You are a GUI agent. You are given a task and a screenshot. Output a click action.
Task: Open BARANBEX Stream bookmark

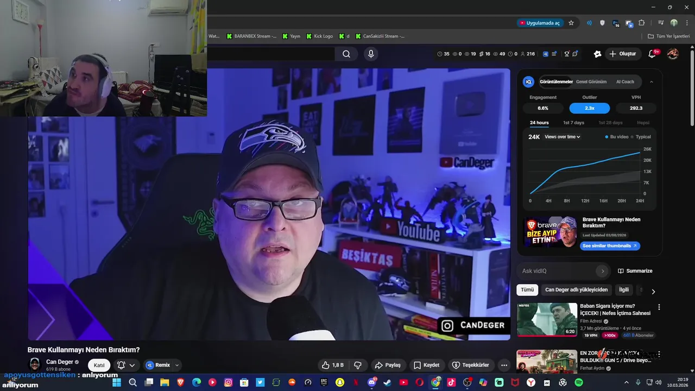(251, 36)
